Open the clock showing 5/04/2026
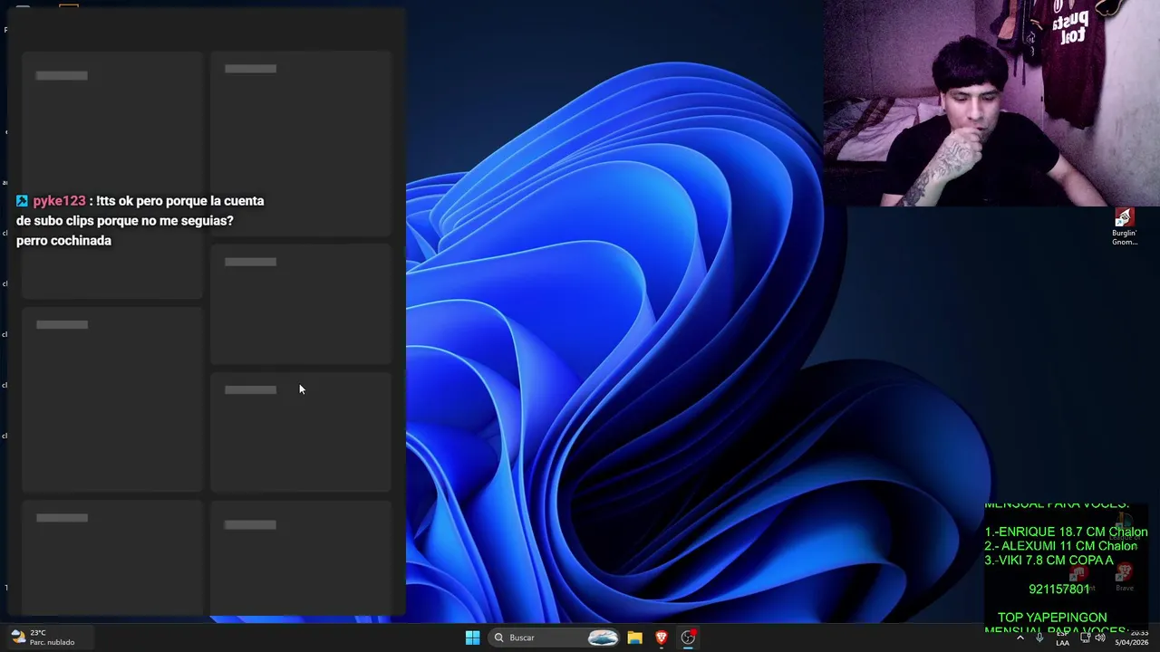This screenshot has height=652, width=1160. pyautogui.click(x=1132, y=638)
